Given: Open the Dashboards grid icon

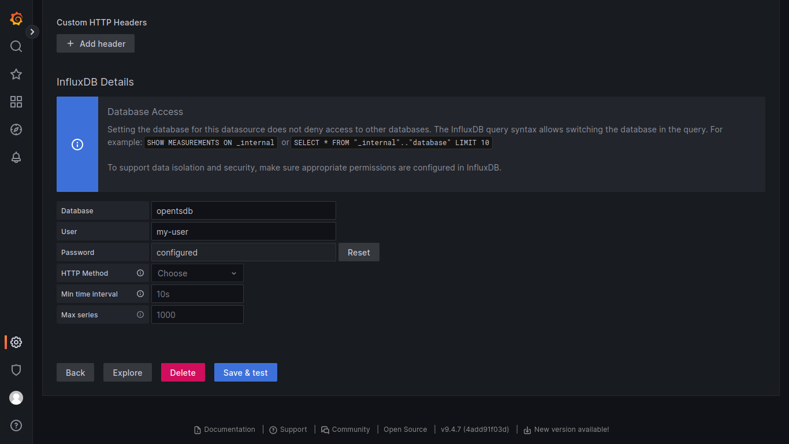Looking at the screenshot, I should click(16, 102).
